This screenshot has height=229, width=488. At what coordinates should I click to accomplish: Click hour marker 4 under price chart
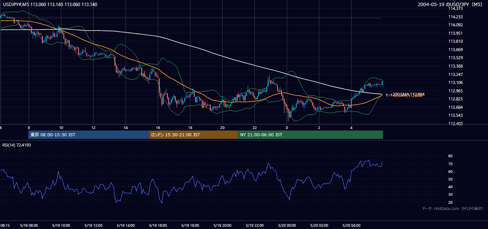352,128
